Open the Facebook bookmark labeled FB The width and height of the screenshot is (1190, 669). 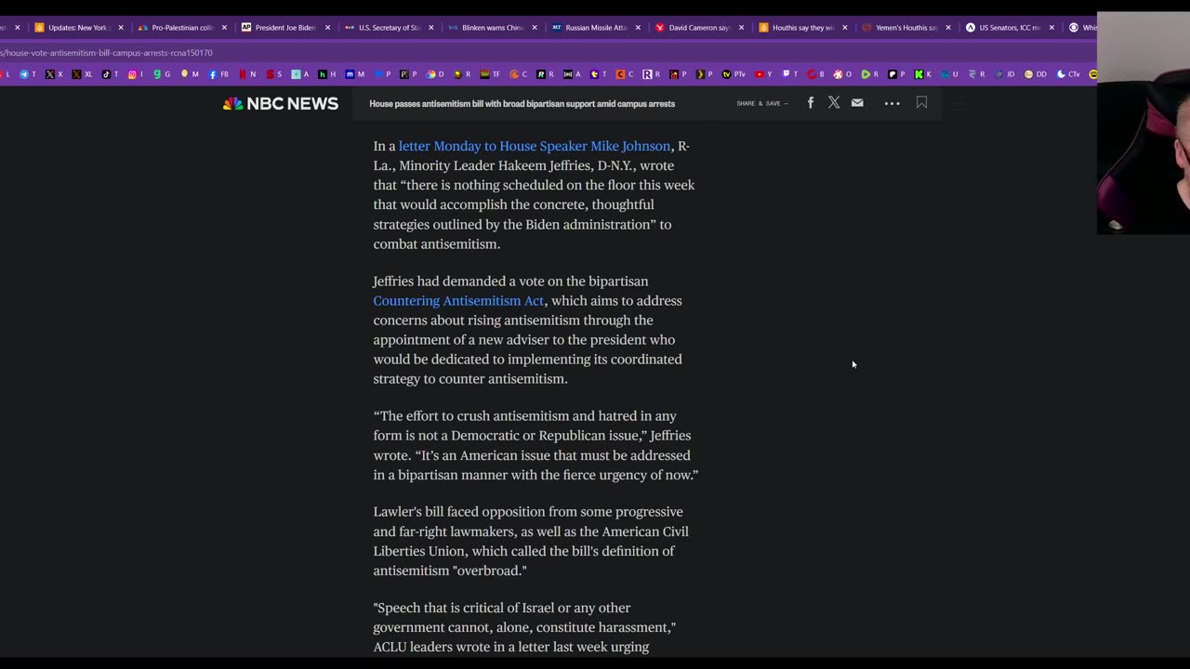(219, 74)
